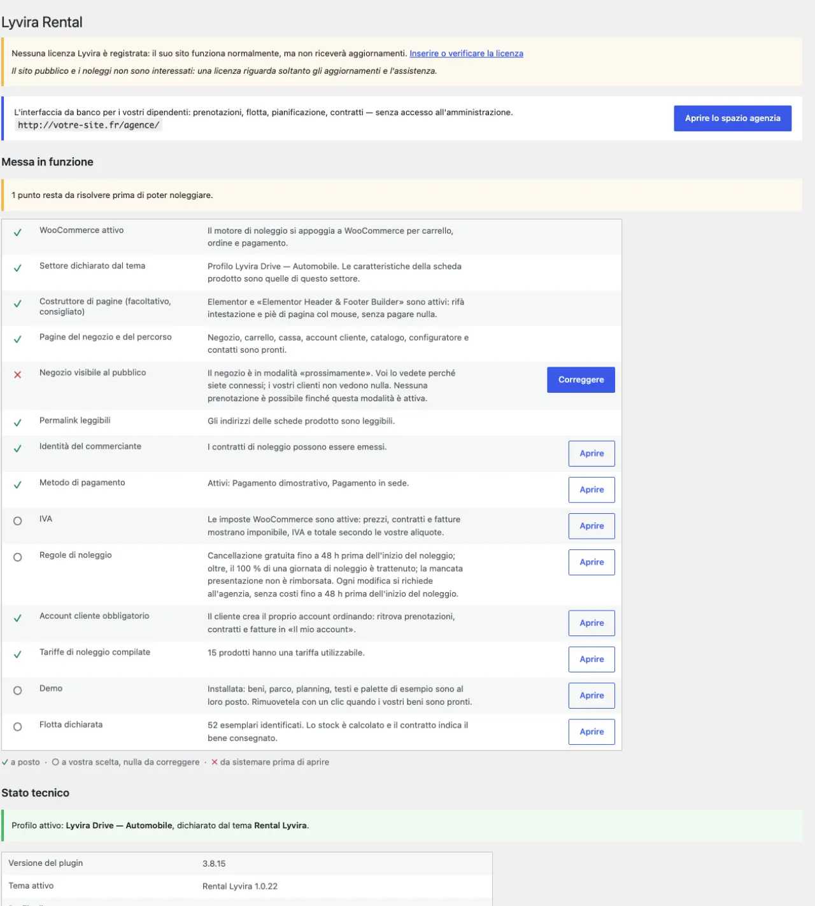Click the checkmark beside Metodo di pagamento
Viewport: 815px width, 906px height.
(18, 485)
